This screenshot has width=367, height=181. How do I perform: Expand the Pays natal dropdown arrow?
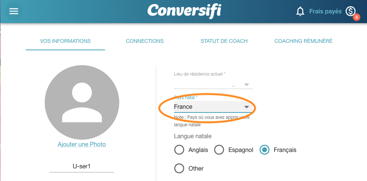coord(246,107)
